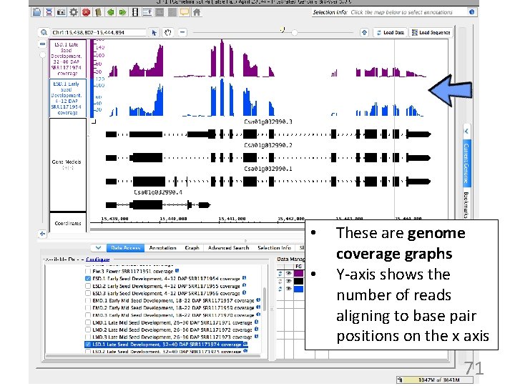515x386 pixels.
Task: Uncheck LSD.1 Late Seed Development coverage
Action: 88,345
